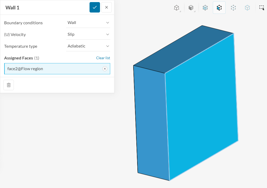The image size is (267, 188).
Task: Select the edge selection filter icon
Action: pyautogui.click(x=233, y=8)
